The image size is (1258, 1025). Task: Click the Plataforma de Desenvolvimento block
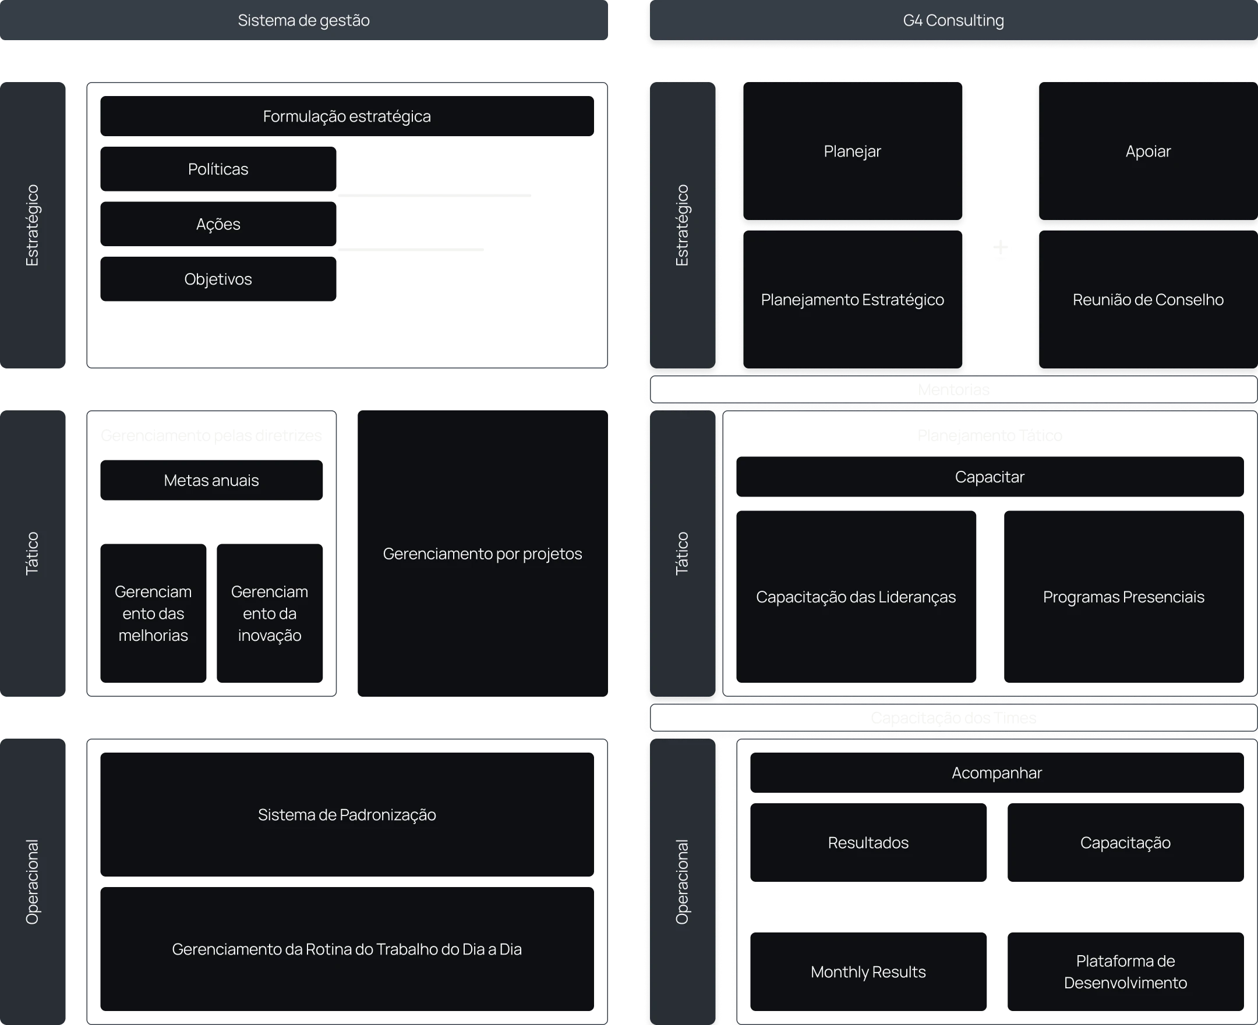tap(1125, 972)
